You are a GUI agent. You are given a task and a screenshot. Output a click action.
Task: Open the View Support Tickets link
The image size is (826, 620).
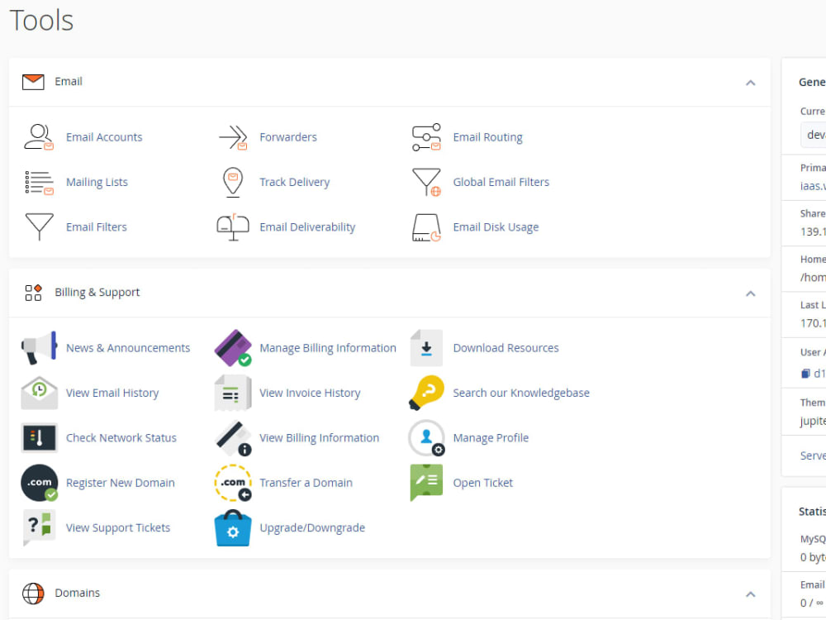point(118,527)
